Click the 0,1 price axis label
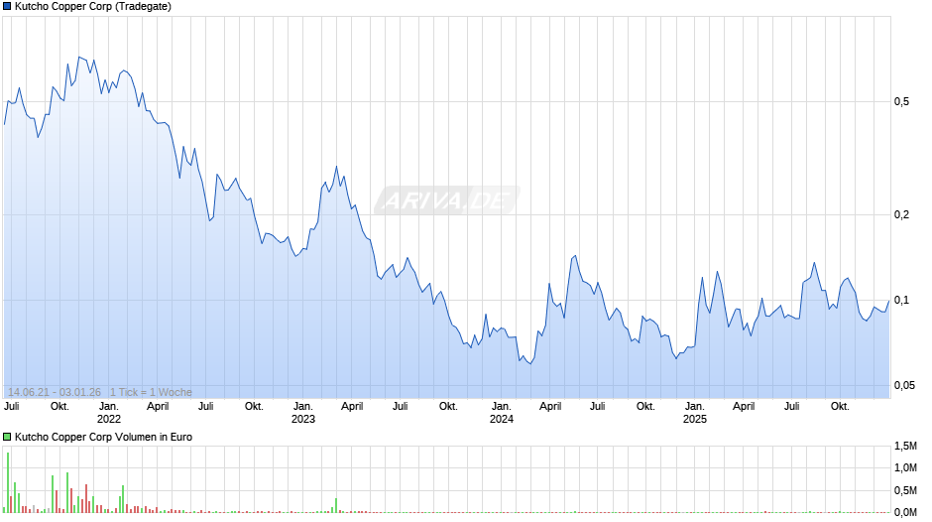 (901, 300)
